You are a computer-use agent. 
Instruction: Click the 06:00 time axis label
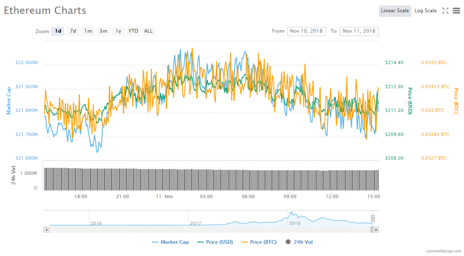(248, 196)
